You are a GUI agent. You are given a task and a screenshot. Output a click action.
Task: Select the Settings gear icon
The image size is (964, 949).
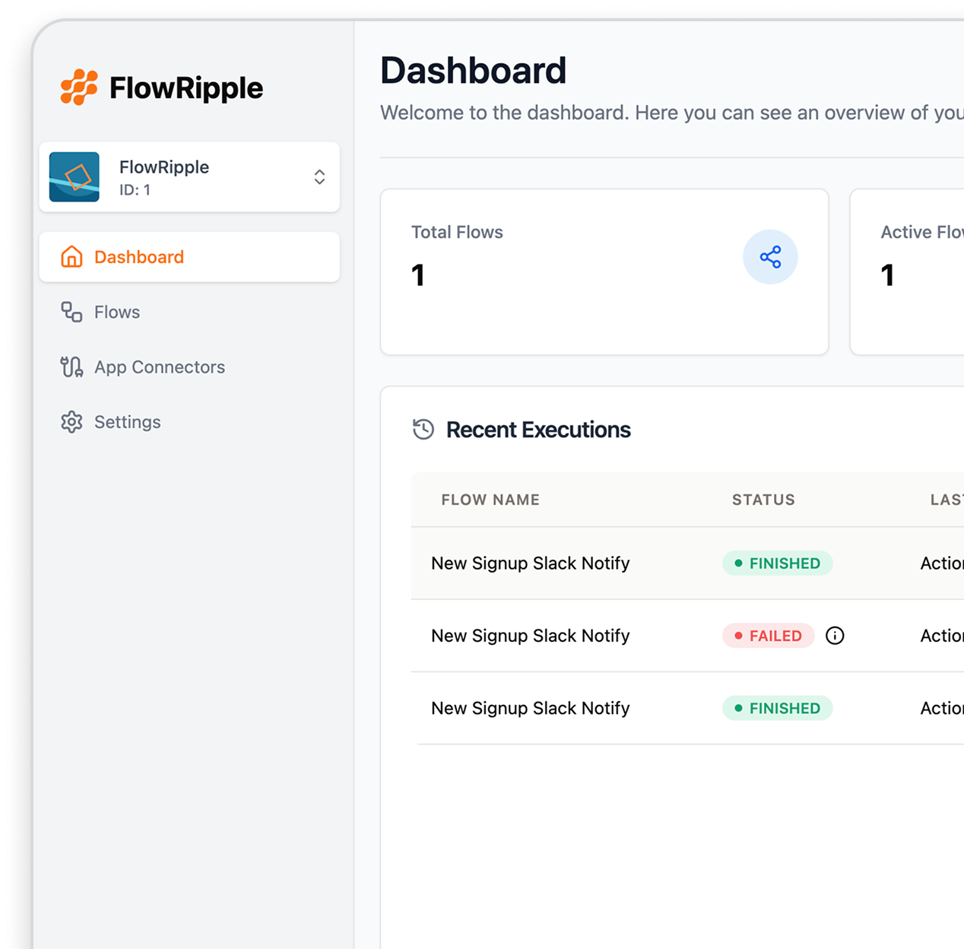coord(71,422)
